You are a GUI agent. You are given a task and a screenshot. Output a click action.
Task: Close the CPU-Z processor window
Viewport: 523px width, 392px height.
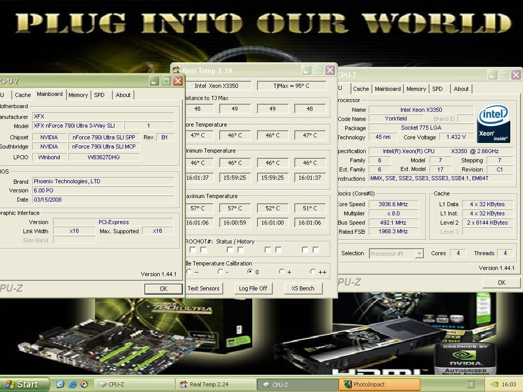coord(516,75)
